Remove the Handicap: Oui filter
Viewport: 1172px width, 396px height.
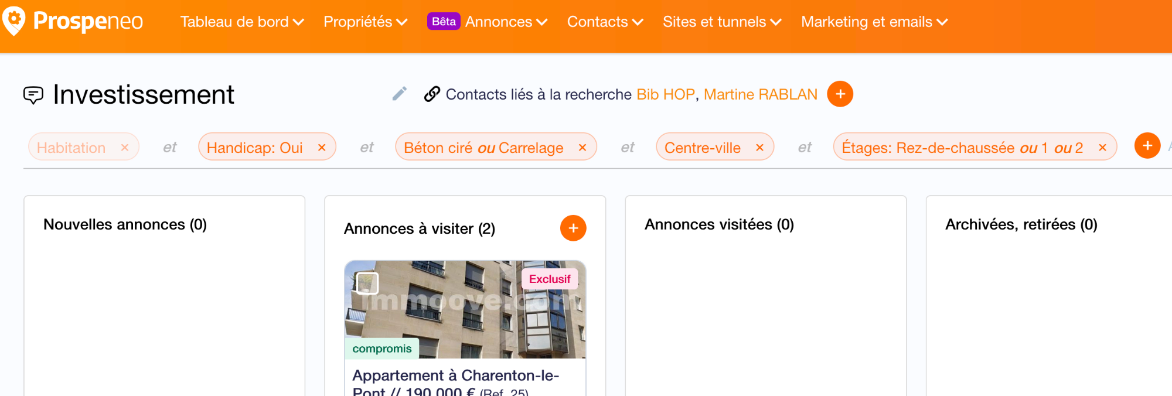(322, 148)
